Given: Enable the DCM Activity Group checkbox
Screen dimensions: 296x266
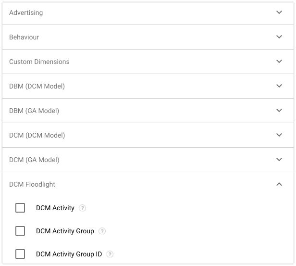Looking at the screenshot, I should point(20,231).
